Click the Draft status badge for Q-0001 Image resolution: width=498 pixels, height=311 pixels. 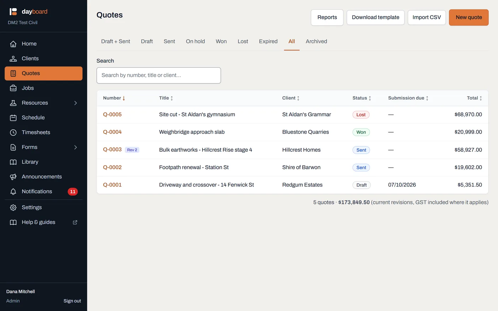(361, 185)
